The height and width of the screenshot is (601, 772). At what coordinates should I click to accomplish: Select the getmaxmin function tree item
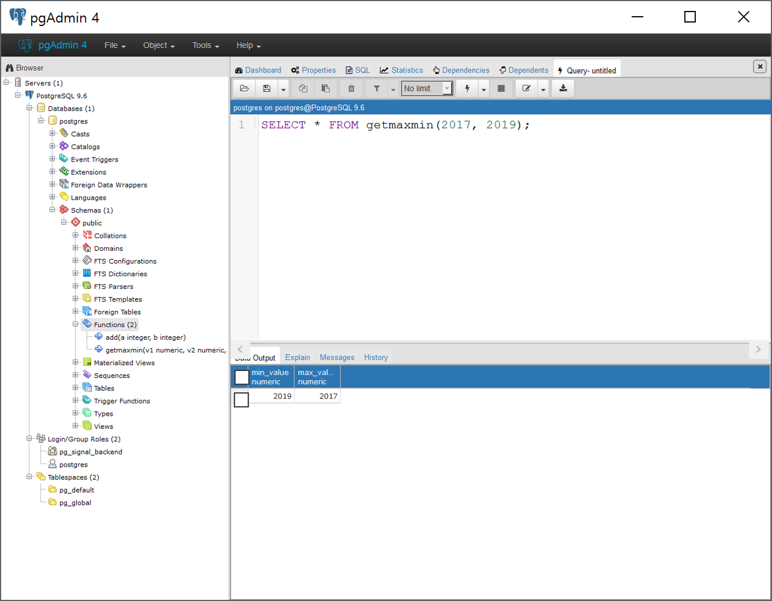click(x=160, y=350)
